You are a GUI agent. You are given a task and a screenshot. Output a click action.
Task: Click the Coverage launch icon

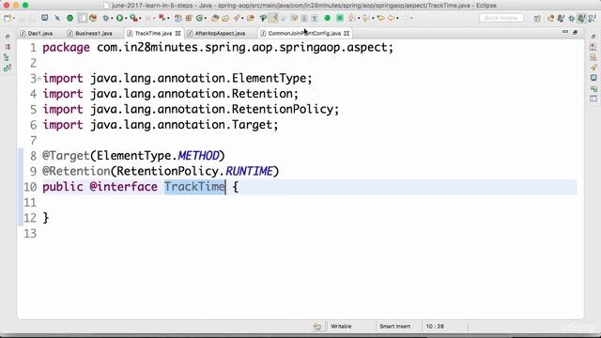(x=162, y=18)
